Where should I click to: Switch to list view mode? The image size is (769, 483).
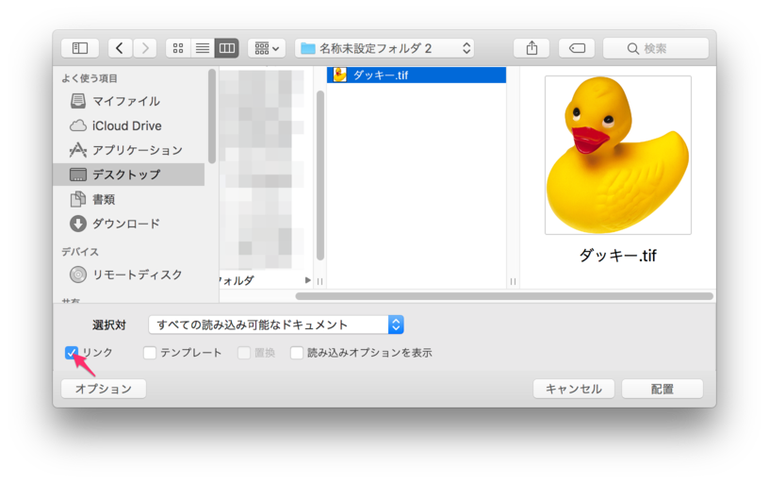coord(202,48)
